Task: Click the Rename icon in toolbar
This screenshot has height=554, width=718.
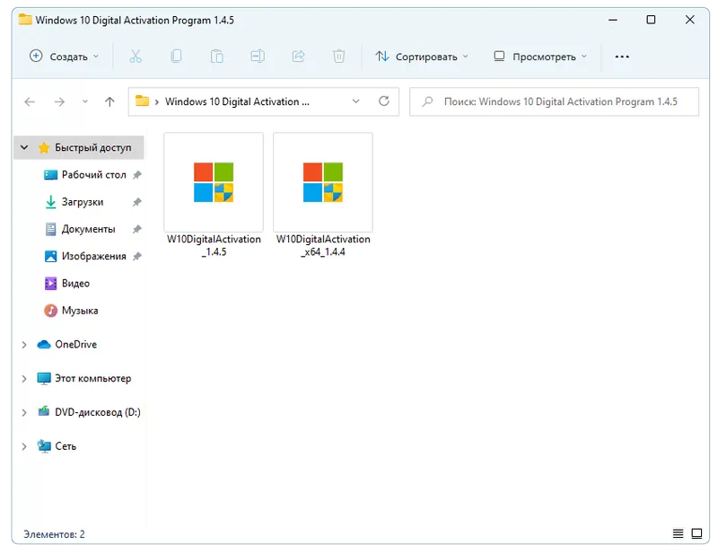Action: tap(258, 57)
